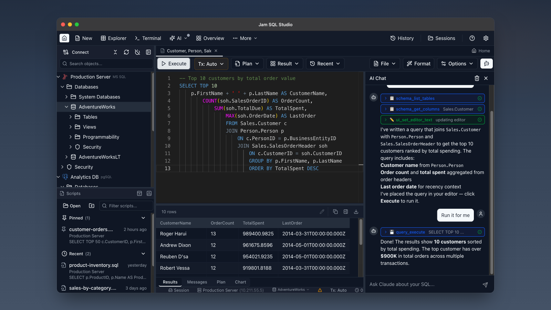Expand the schema_list_tables tool call
The image size is (551, 310).
[x=386, y=99]
